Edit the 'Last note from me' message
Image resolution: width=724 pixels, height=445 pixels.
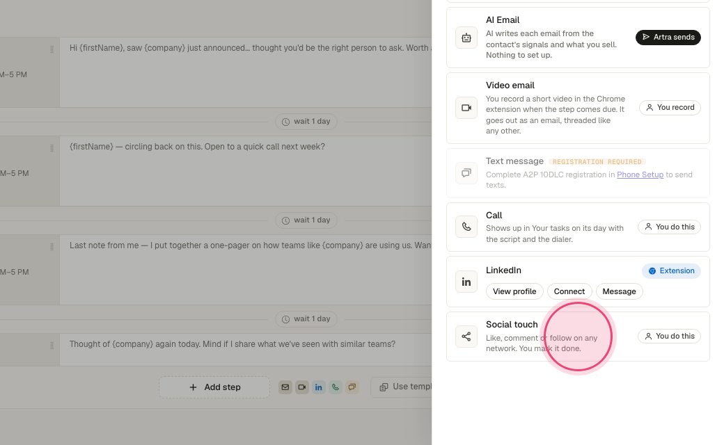pos(246,270)
